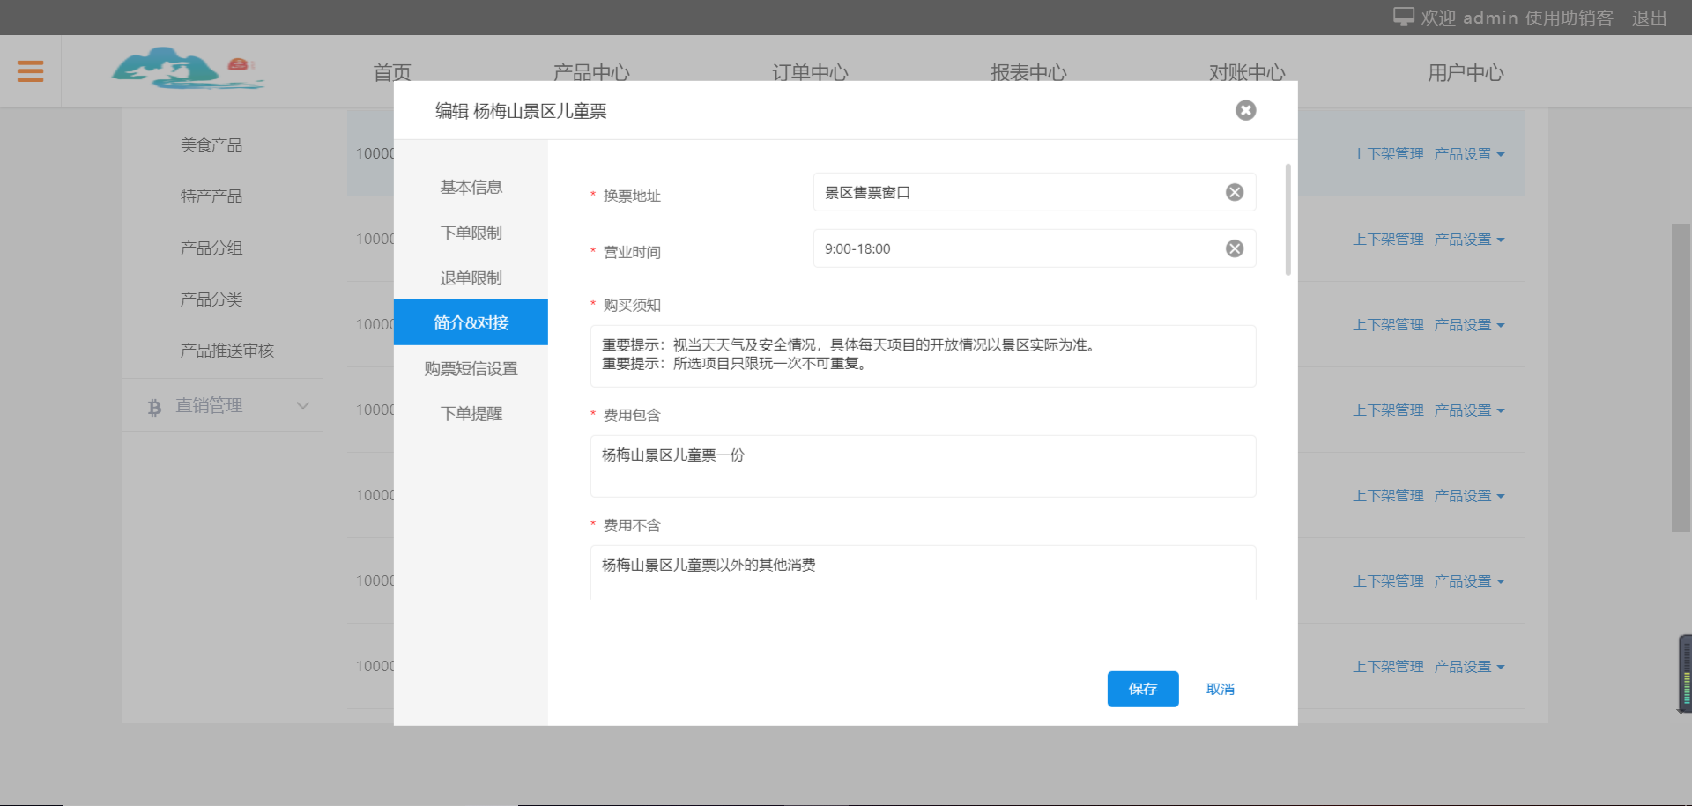Viewport: 1692px width, 806px height.
Task: Click the 取消 cancel link
Action: [1220, 689]
